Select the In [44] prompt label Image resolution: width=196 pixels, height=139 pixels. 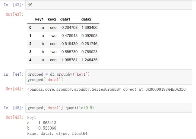pos(14,74)
